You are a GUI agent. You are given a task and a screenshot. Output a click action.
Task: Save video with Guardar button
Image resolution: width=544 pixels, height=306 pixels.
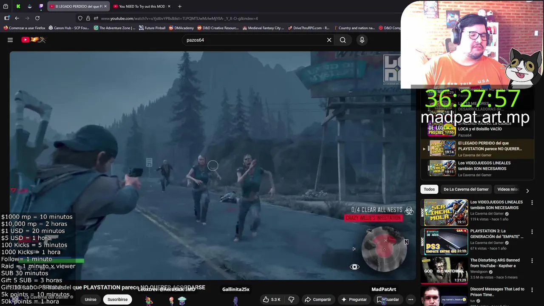point(388,300)
